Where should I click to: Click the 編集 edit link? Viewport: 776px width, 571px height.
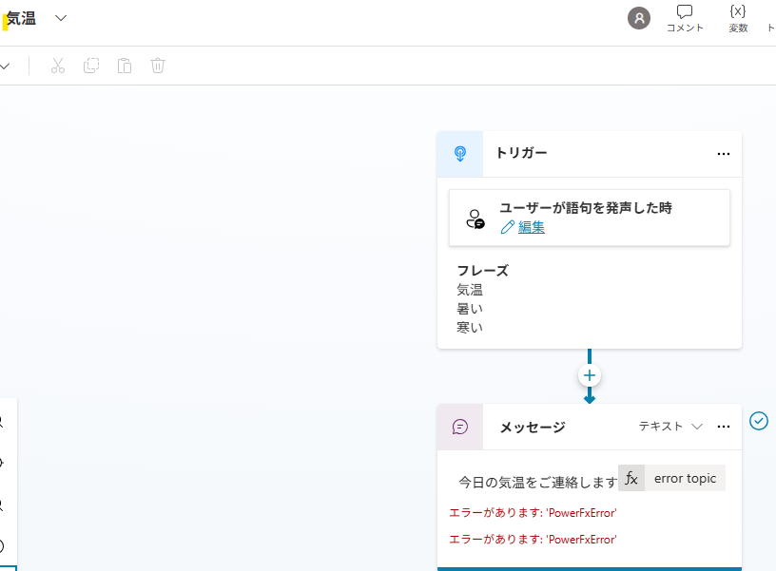[x=531, y=227]
